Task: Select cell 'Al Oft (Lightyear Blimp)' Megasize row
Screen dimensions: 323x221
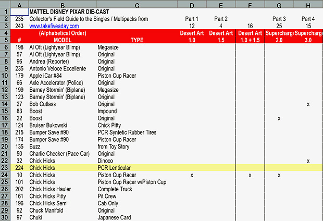Action: coord(55,47)
